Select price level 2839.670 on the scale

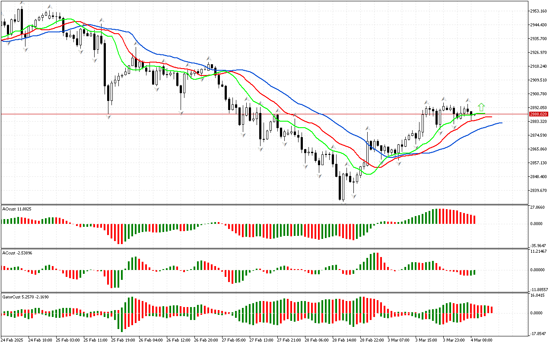(539, 191)
